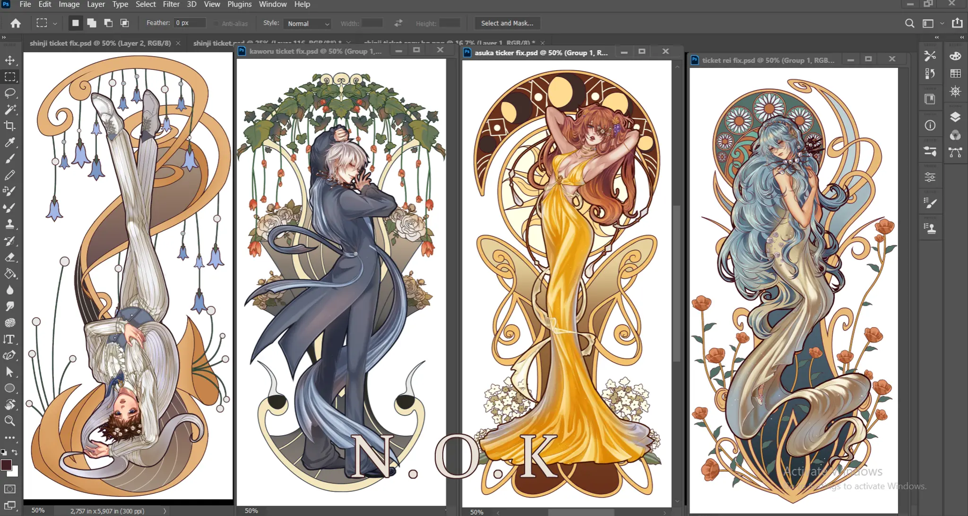968x516 pixels.
Task: Select the Pen tool
Action: 10,355
